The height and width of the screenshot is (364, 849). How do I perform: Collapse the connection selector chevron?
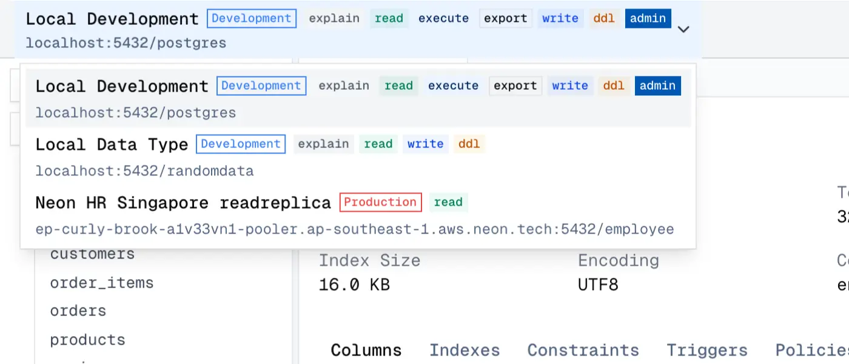pyautogui.click(x=683, y=29)
